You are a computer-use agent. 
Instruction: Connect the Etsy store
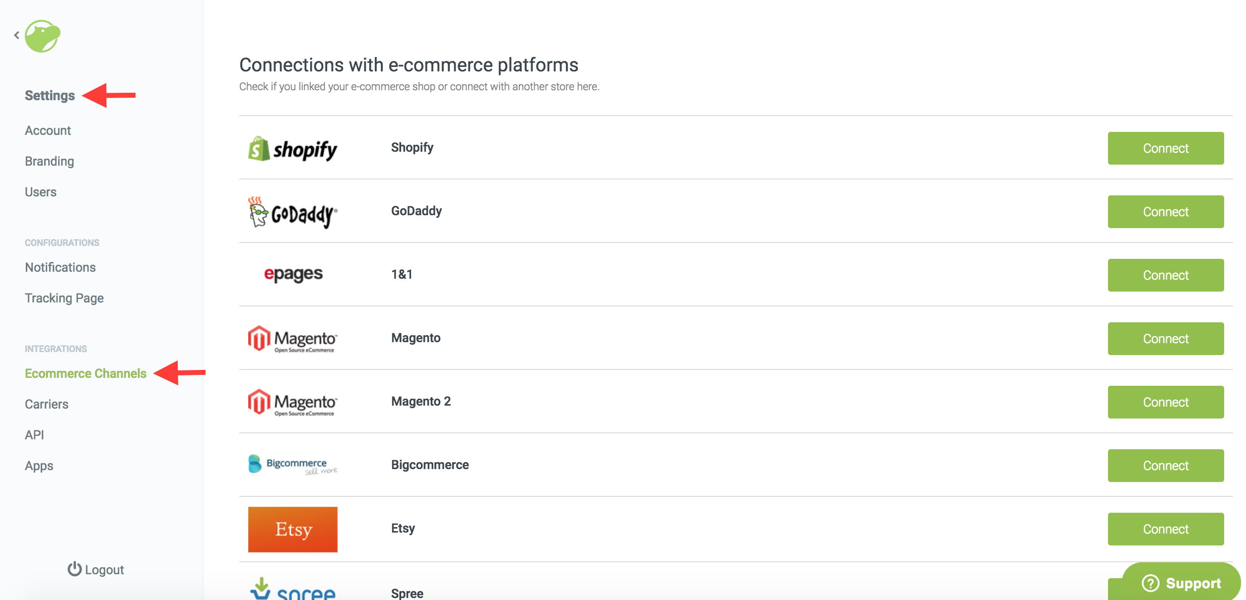pyautogui.click(x=1166, y=529)
